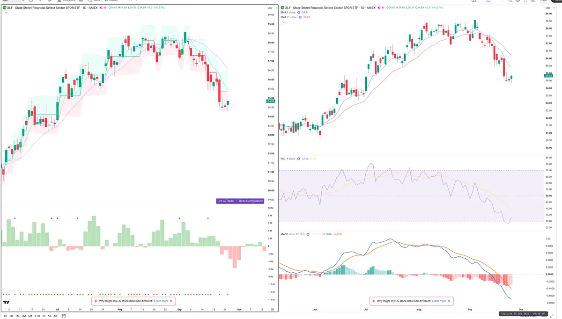Select the All date range
Viewport: 562px width, 319px height.
tap(55, 316)
